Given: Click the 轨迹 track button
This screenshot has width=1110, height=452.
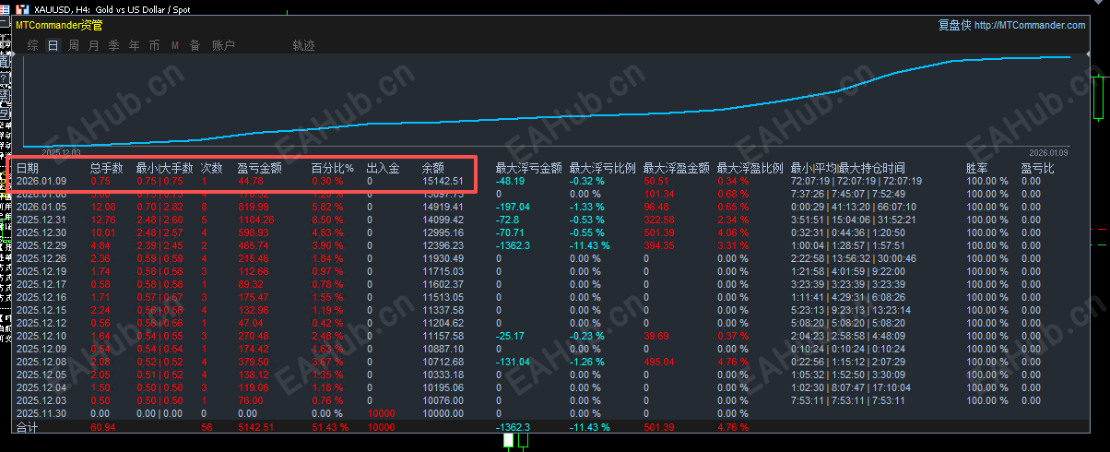Looking at the screenshot, I should coord(303,45).
